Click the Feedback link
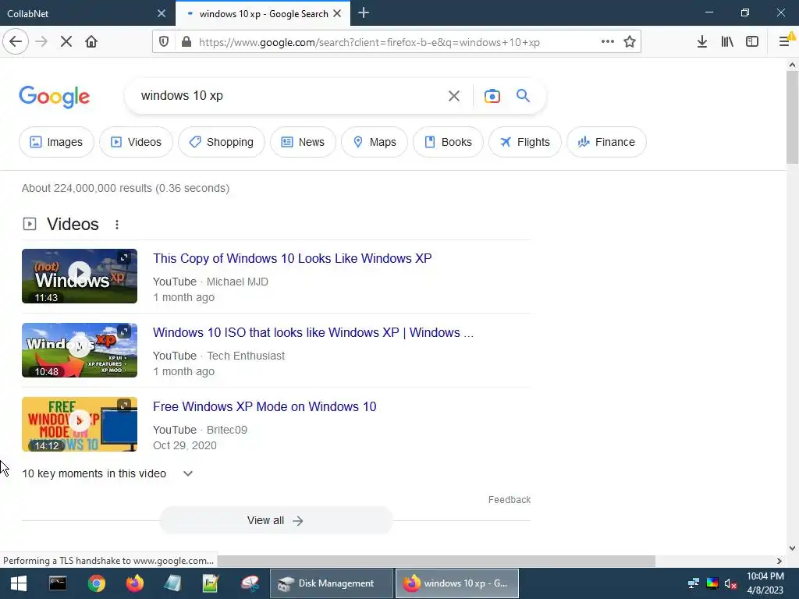Viewport: 799px width, 599px height. [509, 500]
